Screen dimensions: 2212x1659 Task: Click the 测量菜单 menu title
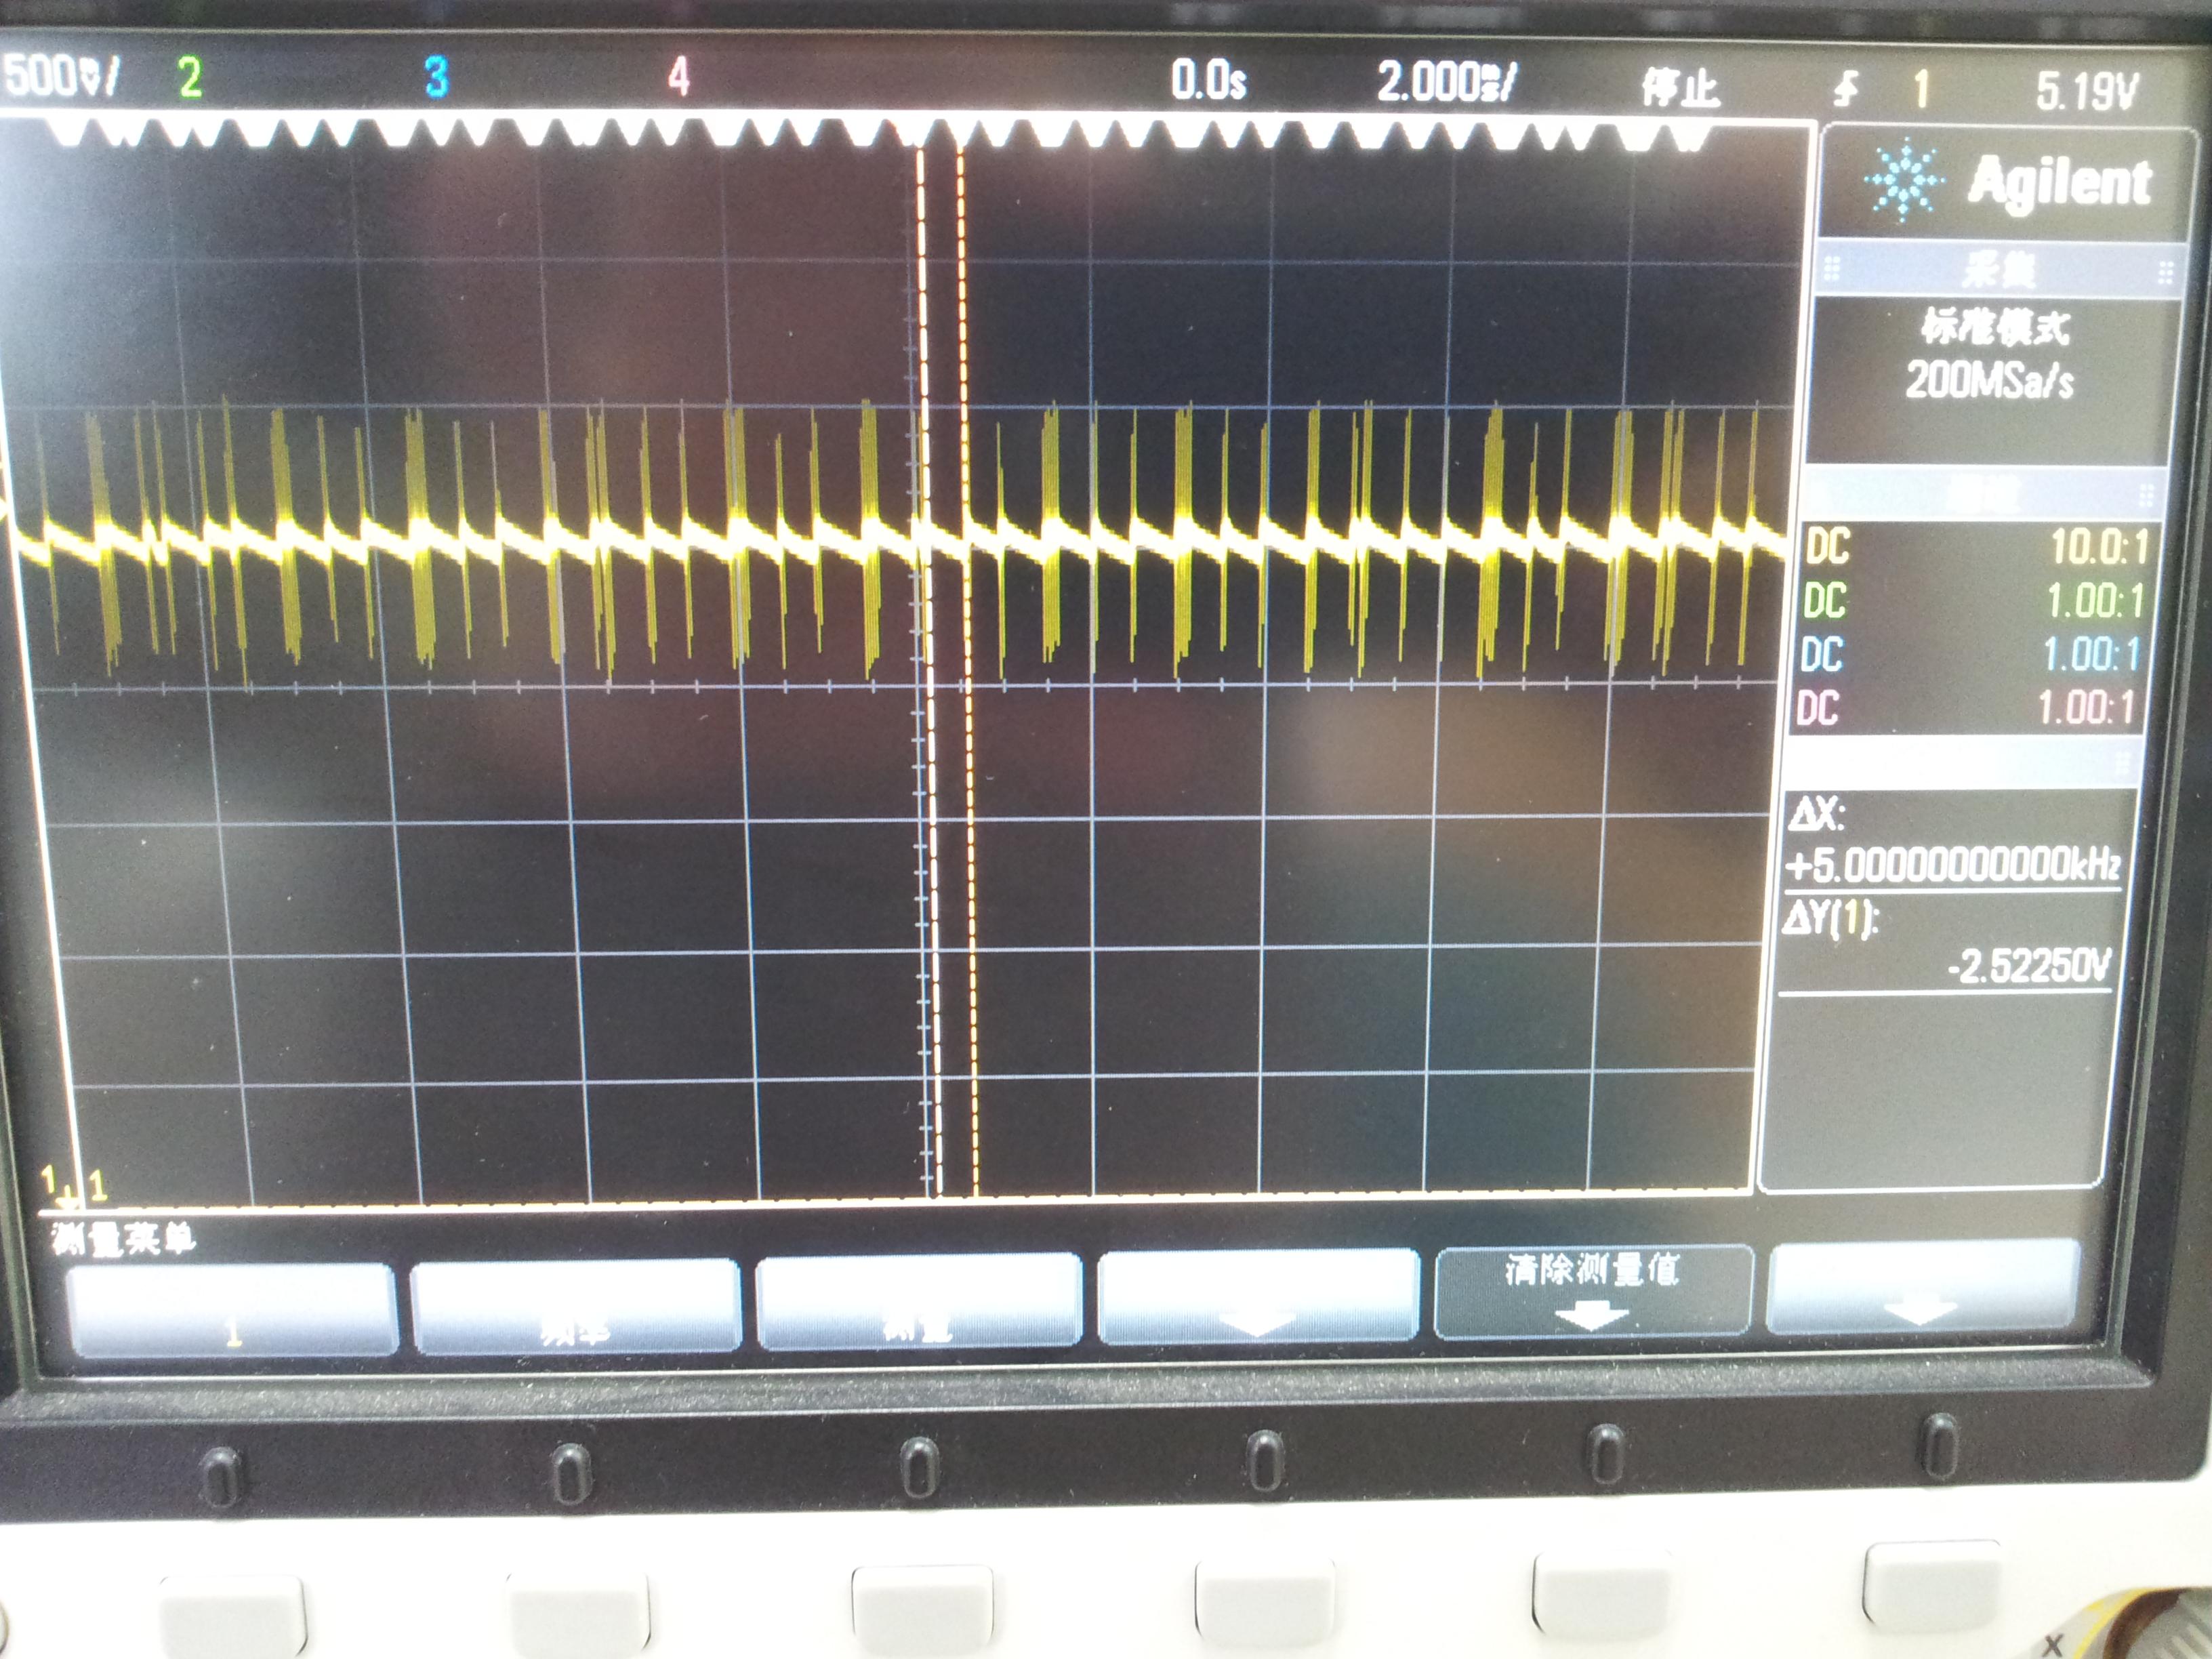pos(124,1240)
